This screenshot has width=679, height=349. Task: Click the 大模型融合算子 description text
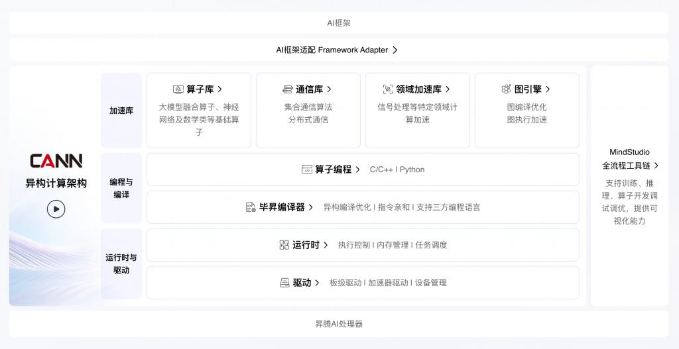[199, 120]
